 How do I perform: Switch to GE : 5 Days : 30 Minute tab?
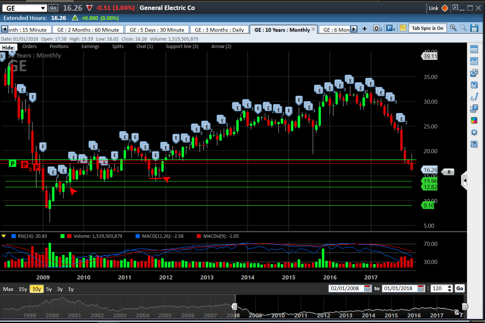click(x=157, y=30)
